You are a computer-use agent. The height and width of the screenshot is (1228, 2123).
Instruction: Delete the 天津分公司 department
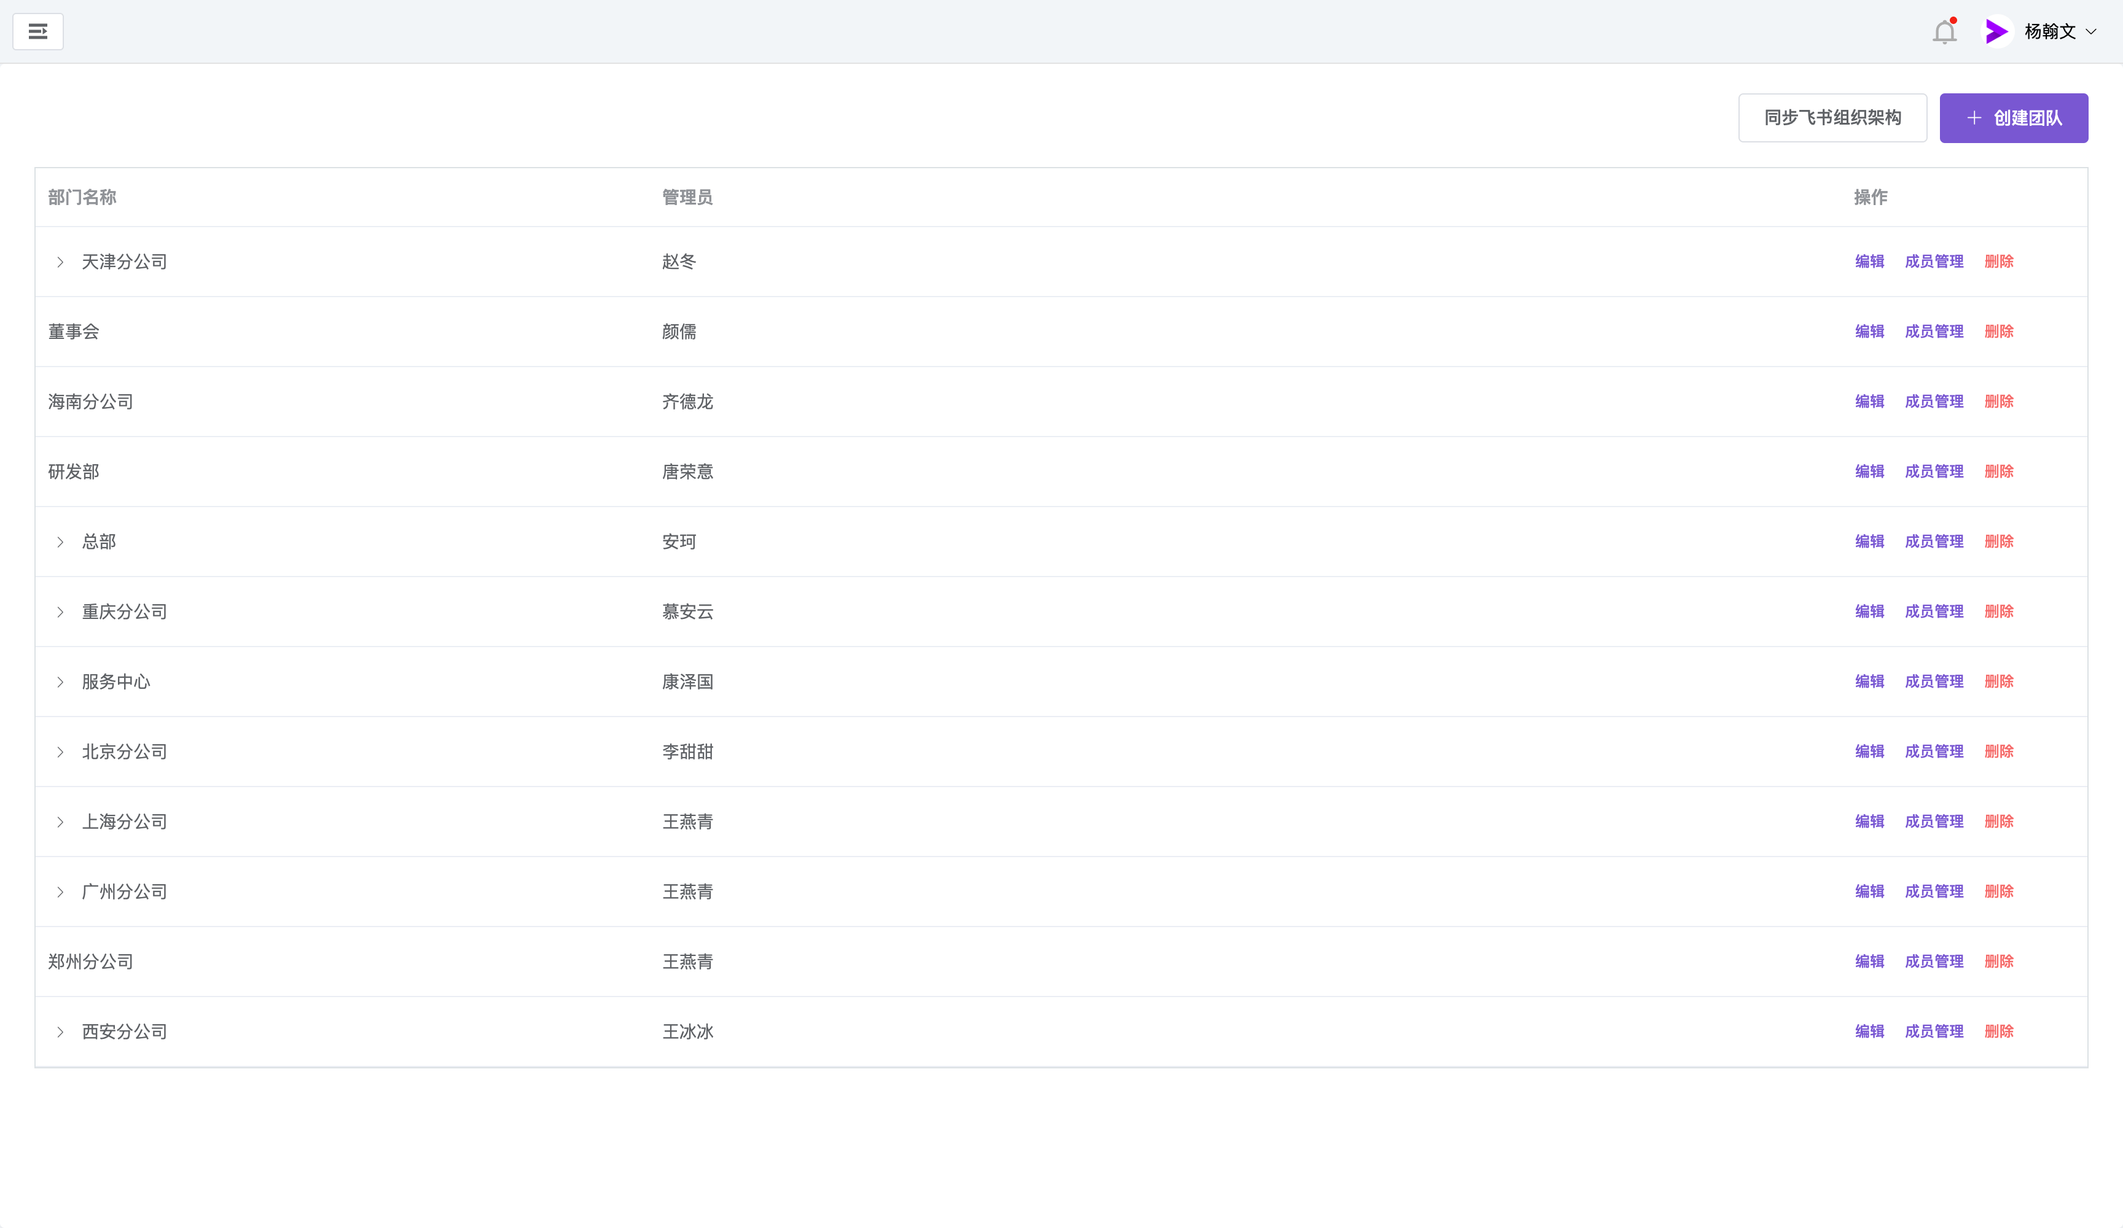[1998, 261]
